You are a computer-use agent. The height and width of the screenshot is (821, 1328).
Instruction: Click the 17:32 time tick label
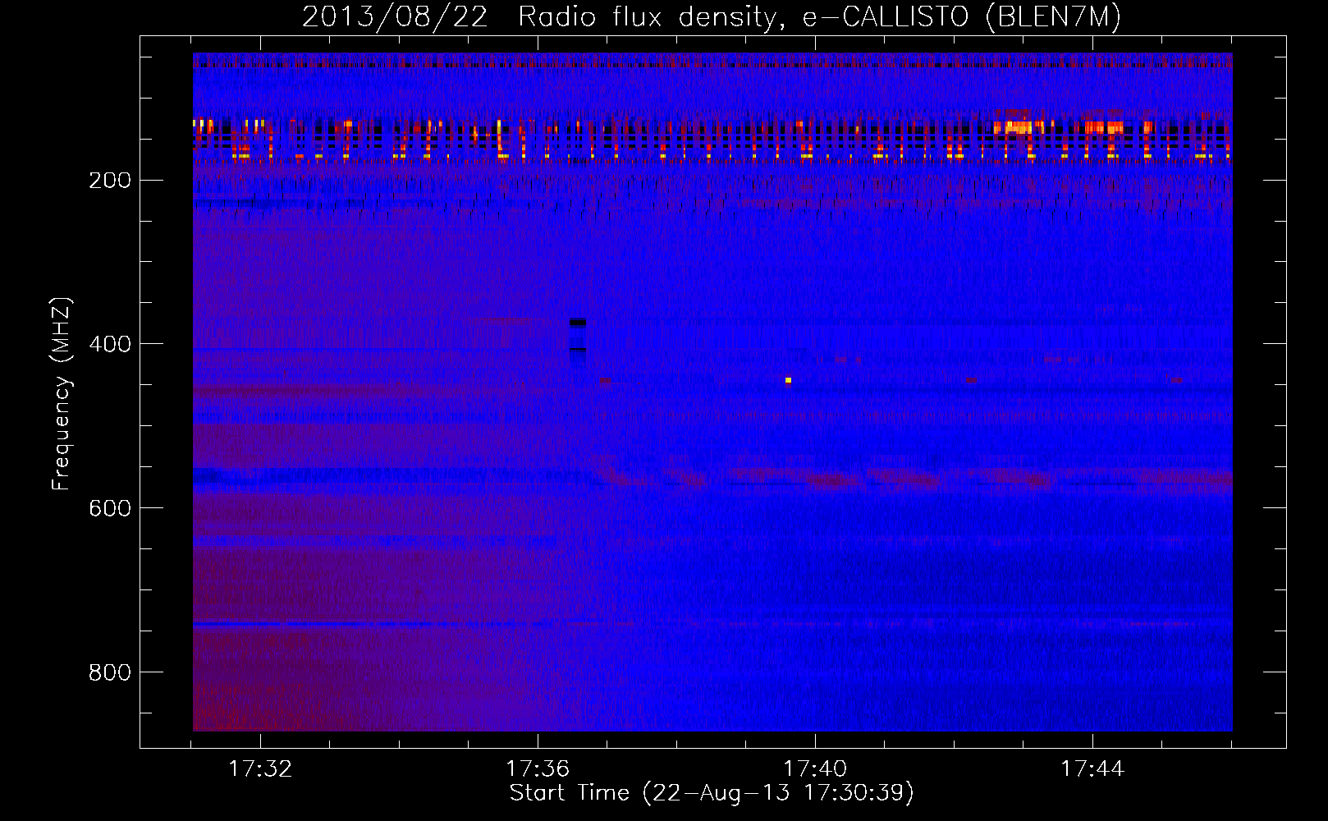pyautogui.click(x=260, y=769)
